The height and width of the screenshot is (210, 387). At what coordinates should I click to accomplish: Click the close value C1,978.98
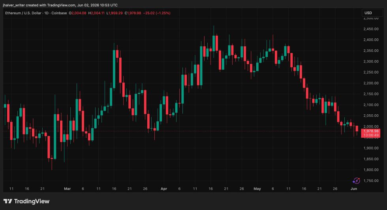(x=133, y=13)
